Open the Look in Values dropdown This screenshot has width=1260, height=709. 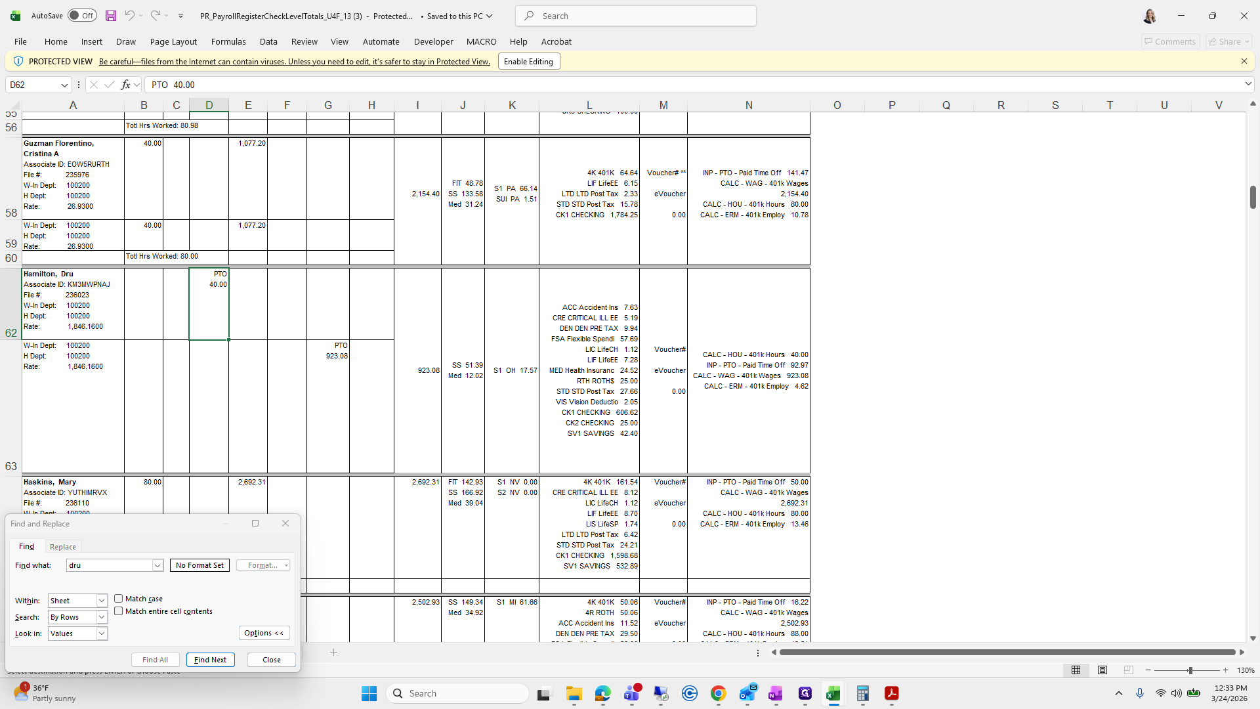[102, 634]
